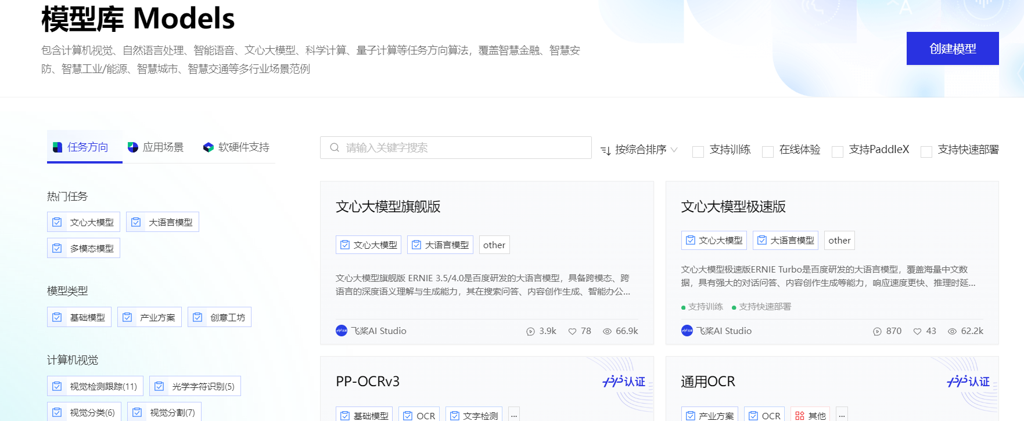This screenshot has width=1024, height=421.
Task: Open the PP-OCRv3 model title
Action: tap(368, 382)
